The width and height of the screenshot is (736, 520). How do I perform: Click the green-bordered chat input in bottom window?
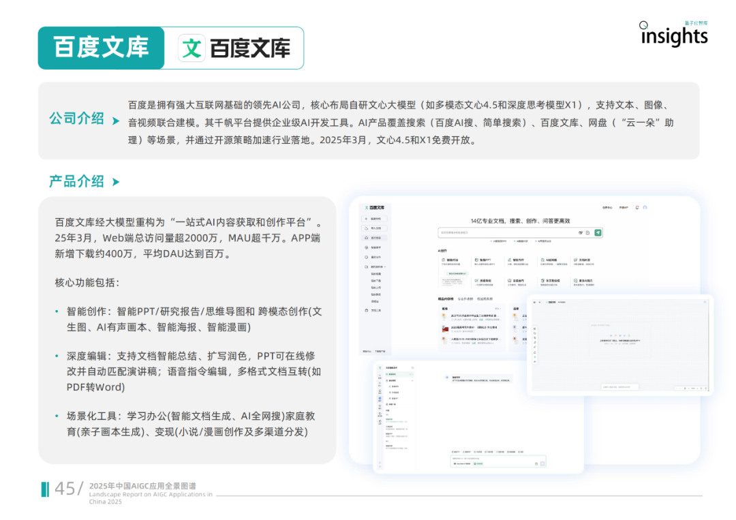coord(498,461)
